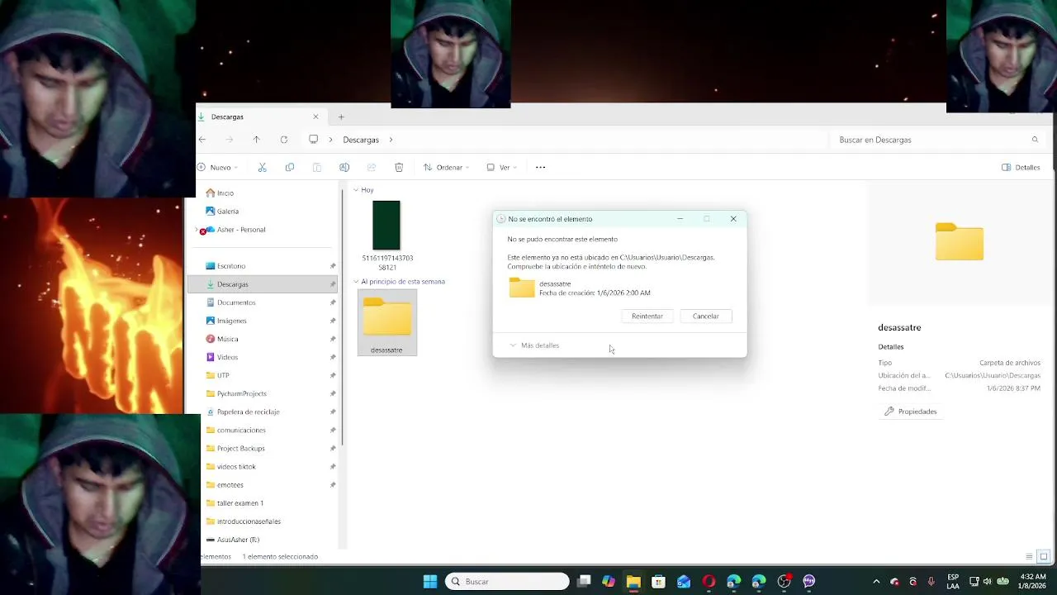
Task: Click the PC monitor icon in address bar
Action: click(x=314, y=140)
